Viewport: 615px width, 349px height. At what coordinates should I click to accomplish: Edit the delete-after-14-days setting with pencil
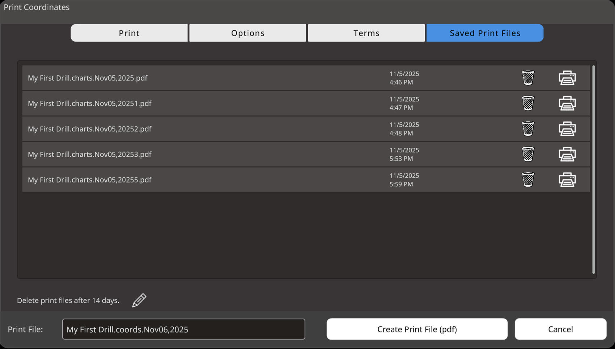click(139, 300)
